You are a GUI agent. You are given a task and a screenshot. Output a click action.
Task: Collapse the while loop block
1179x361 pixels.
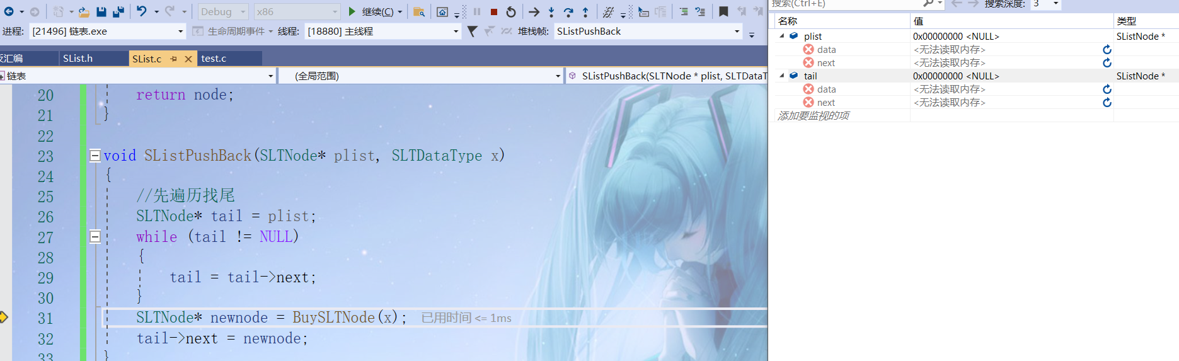95,237
